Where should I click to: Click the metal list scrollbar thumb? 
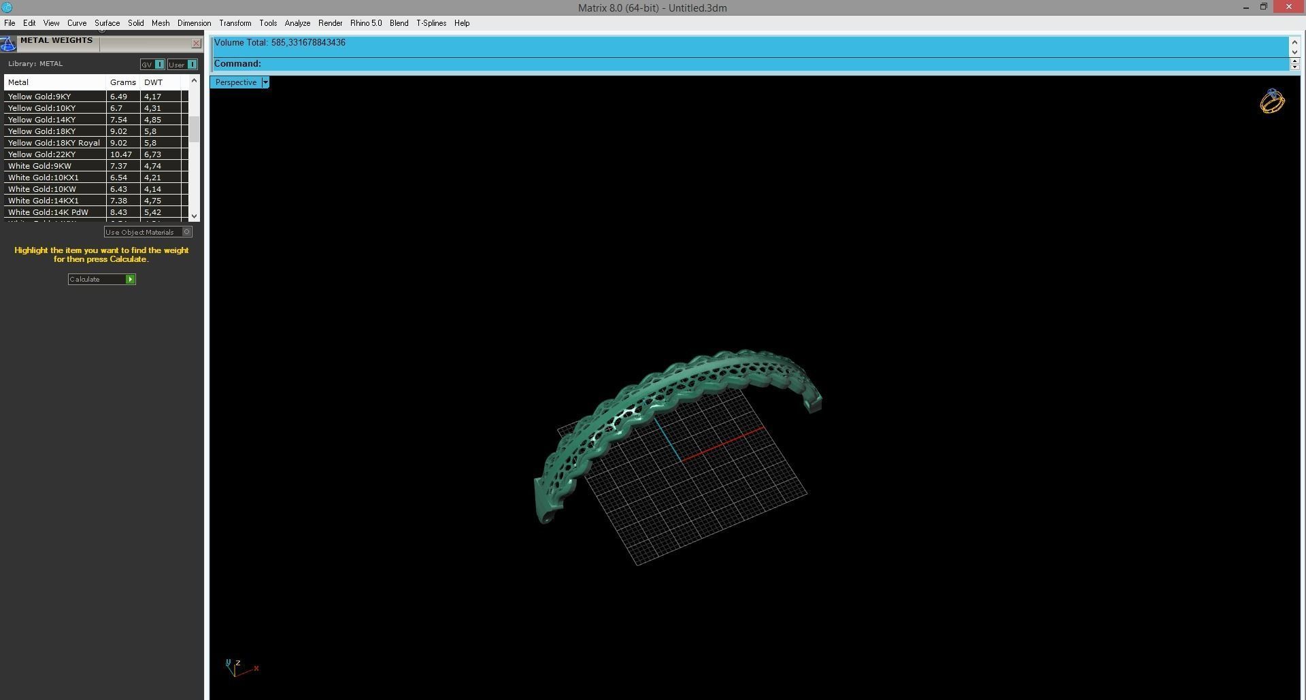point(195,129)
